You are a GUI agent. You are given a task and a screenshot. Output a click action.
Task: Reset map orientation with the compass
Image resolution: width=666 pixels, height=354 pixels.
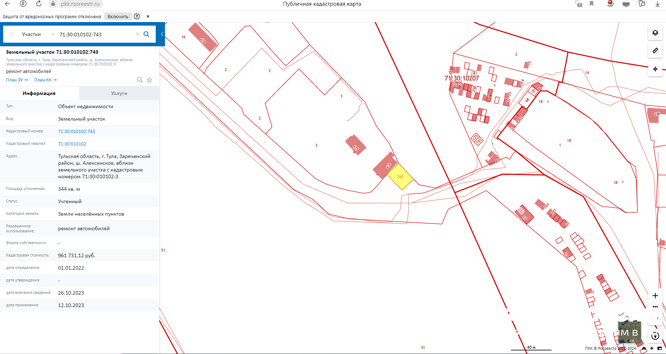tap(655, 336)
